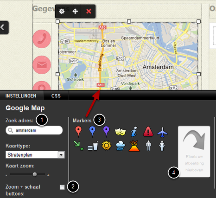
Task: Select the volcano marker
Action: point(134,146)
